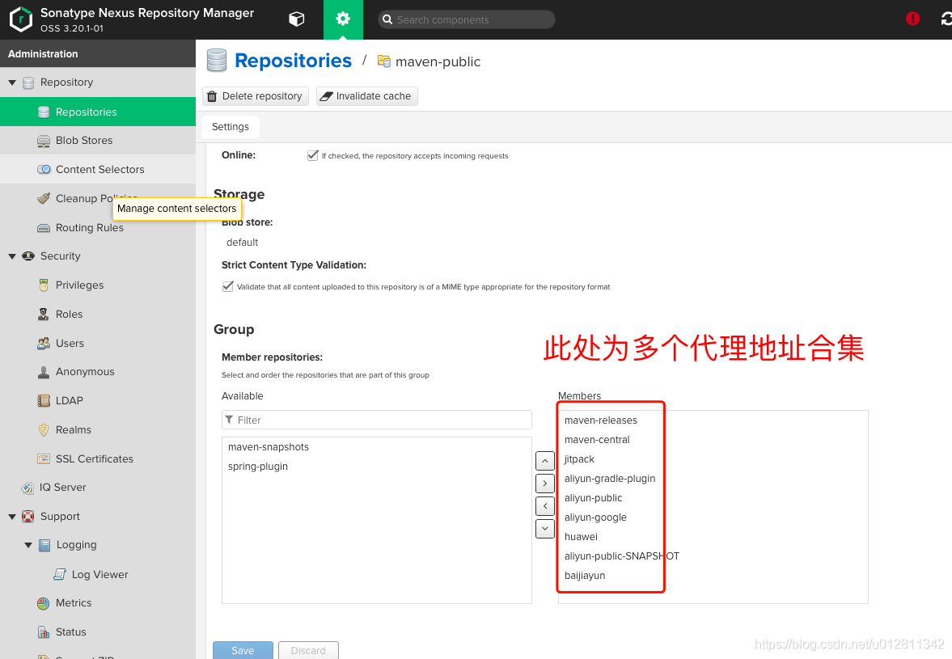The width and height of the screenshot is (952, 659).
Task: Click the maven-public folder icon in breadcrumb
Action: click(383, 61)
